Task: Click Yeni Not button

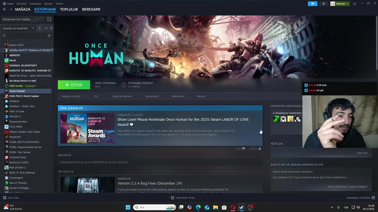Action: coord(362,153)
